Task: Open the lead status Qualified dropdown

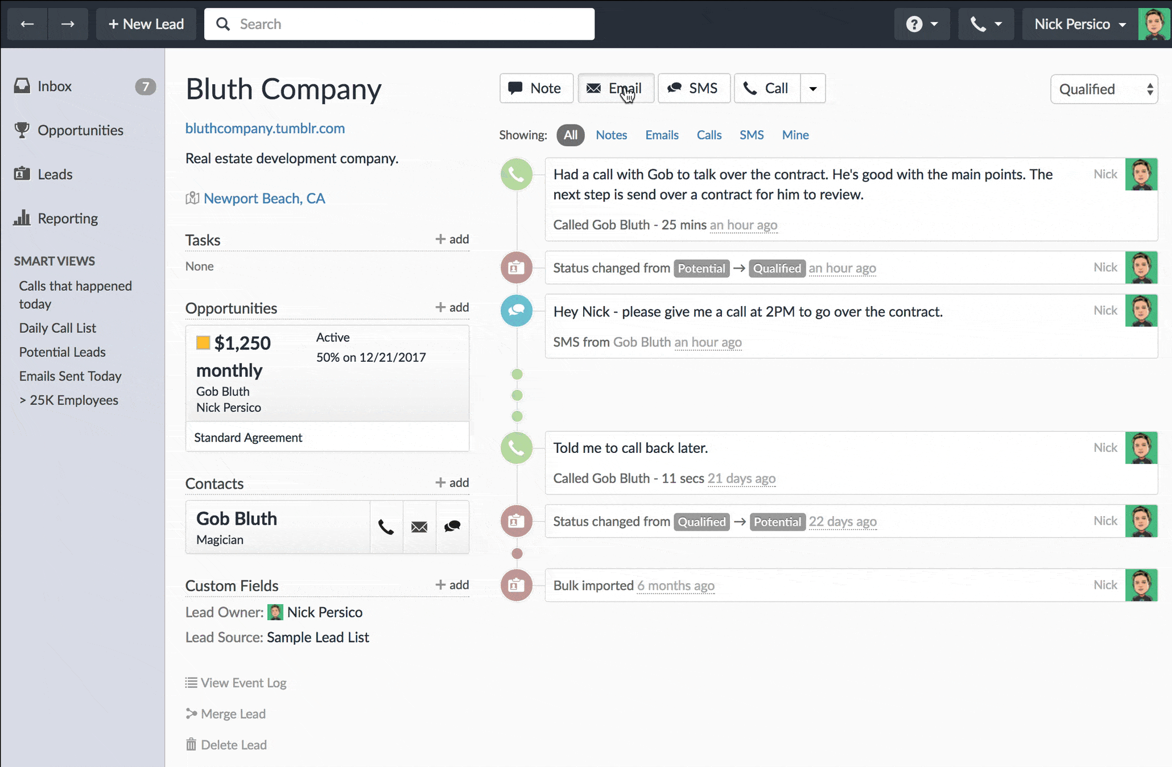Action: [1104, 88]
